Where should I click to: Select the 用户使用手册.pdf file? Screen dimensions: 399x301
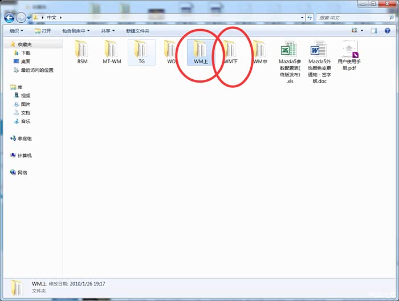pyautogui.click(x=349, y=55)
